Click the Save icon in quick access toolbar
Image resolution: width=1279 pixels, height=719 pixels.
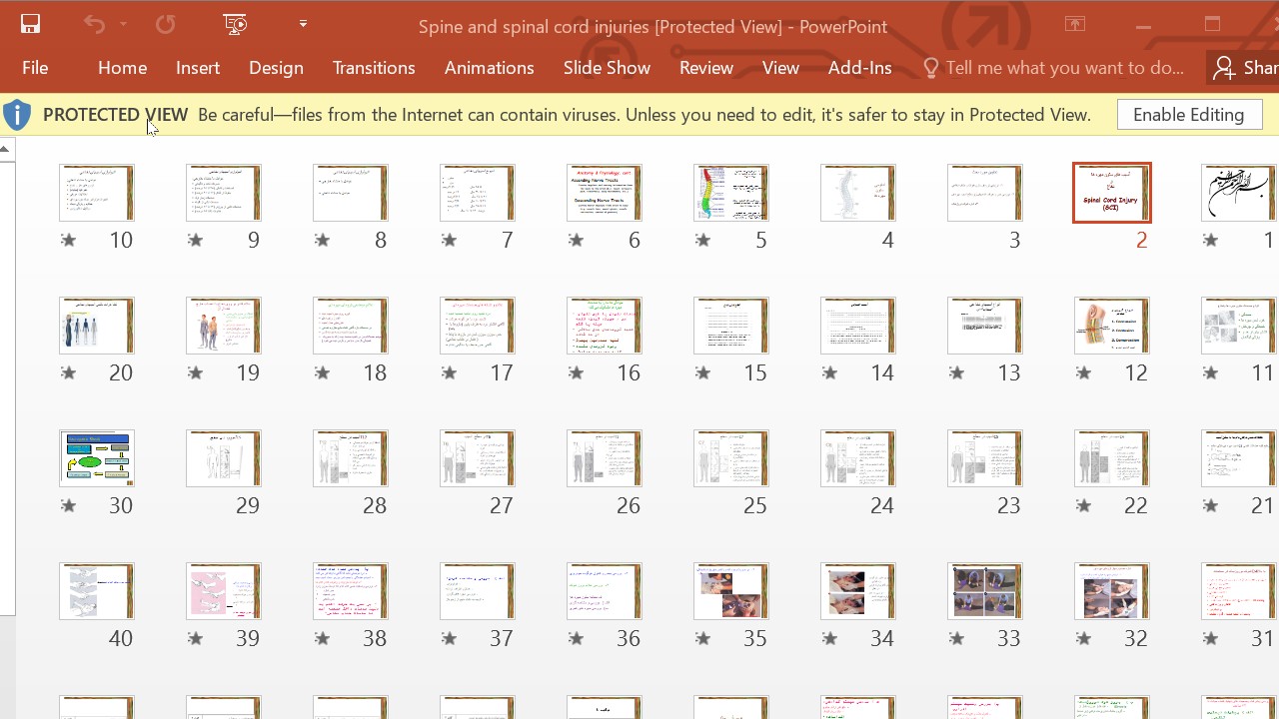coord(30,25)
